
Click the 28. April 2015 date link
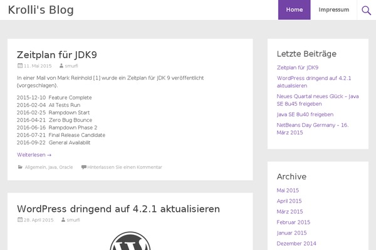[x=39, y=220]
